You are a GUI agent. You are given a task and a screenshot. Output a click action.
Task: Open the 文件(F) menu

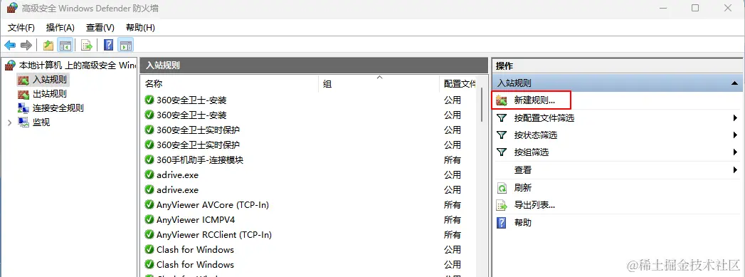click(21, 28)
